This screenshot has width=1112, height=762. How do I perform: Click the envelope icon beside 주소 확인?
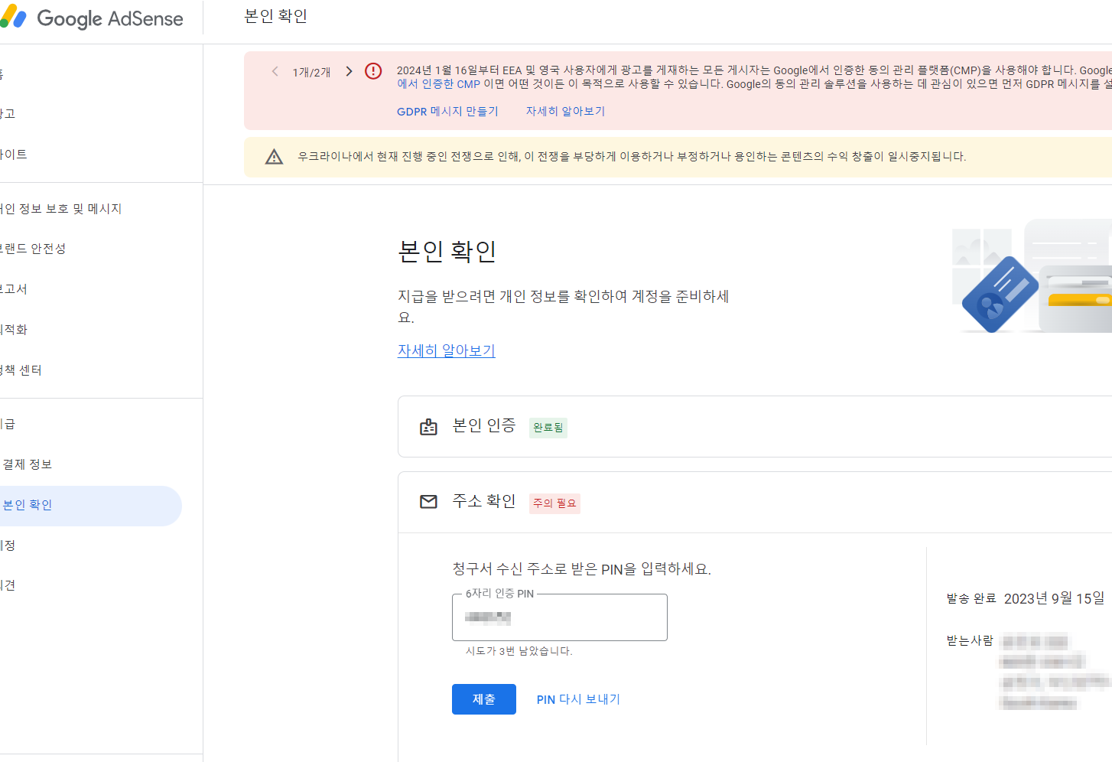coord(428,503)
